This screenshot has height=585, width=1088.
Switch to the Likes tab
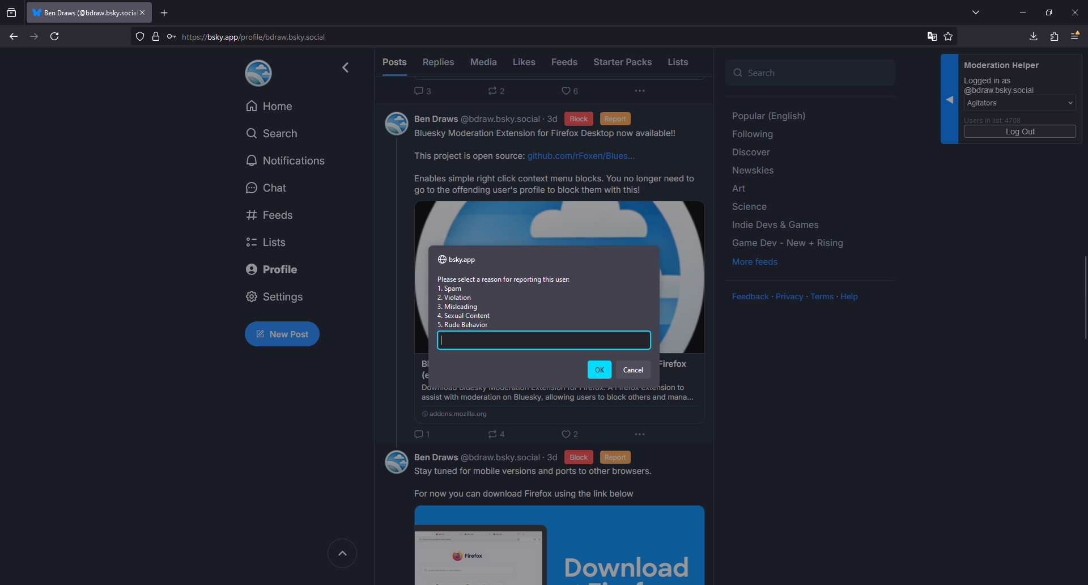pos(524,62)
